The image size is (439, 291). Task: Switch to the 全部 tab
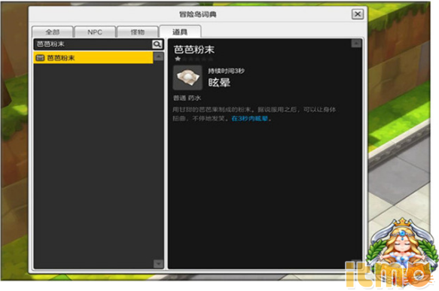[53, 32]
